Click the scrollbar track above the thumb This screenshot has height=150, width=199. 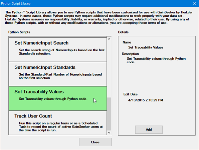point(109,69)
